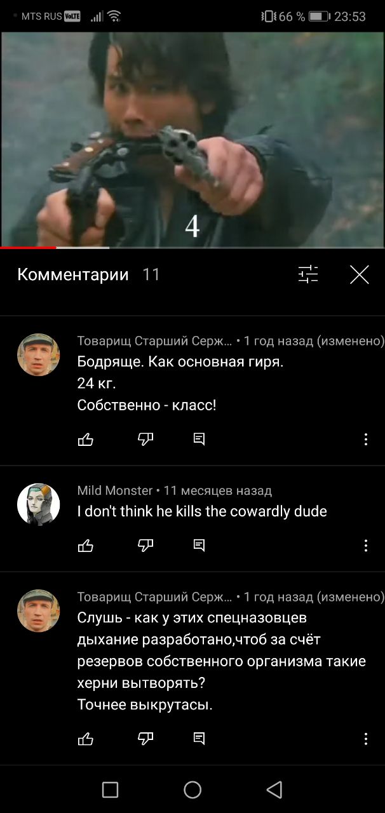Seek along the red video progress bar
Image resolution: width=385 pixels, height=813 pixels.
coord(192,247)
